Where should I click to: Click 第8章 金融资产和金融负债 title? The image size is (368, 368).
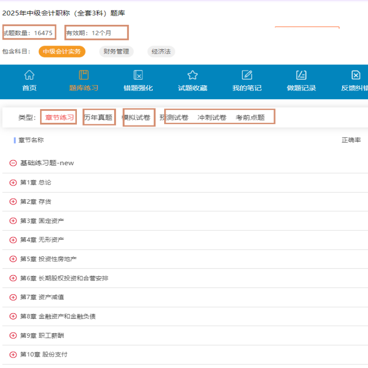pyautogui.click(x=58, y=316)
